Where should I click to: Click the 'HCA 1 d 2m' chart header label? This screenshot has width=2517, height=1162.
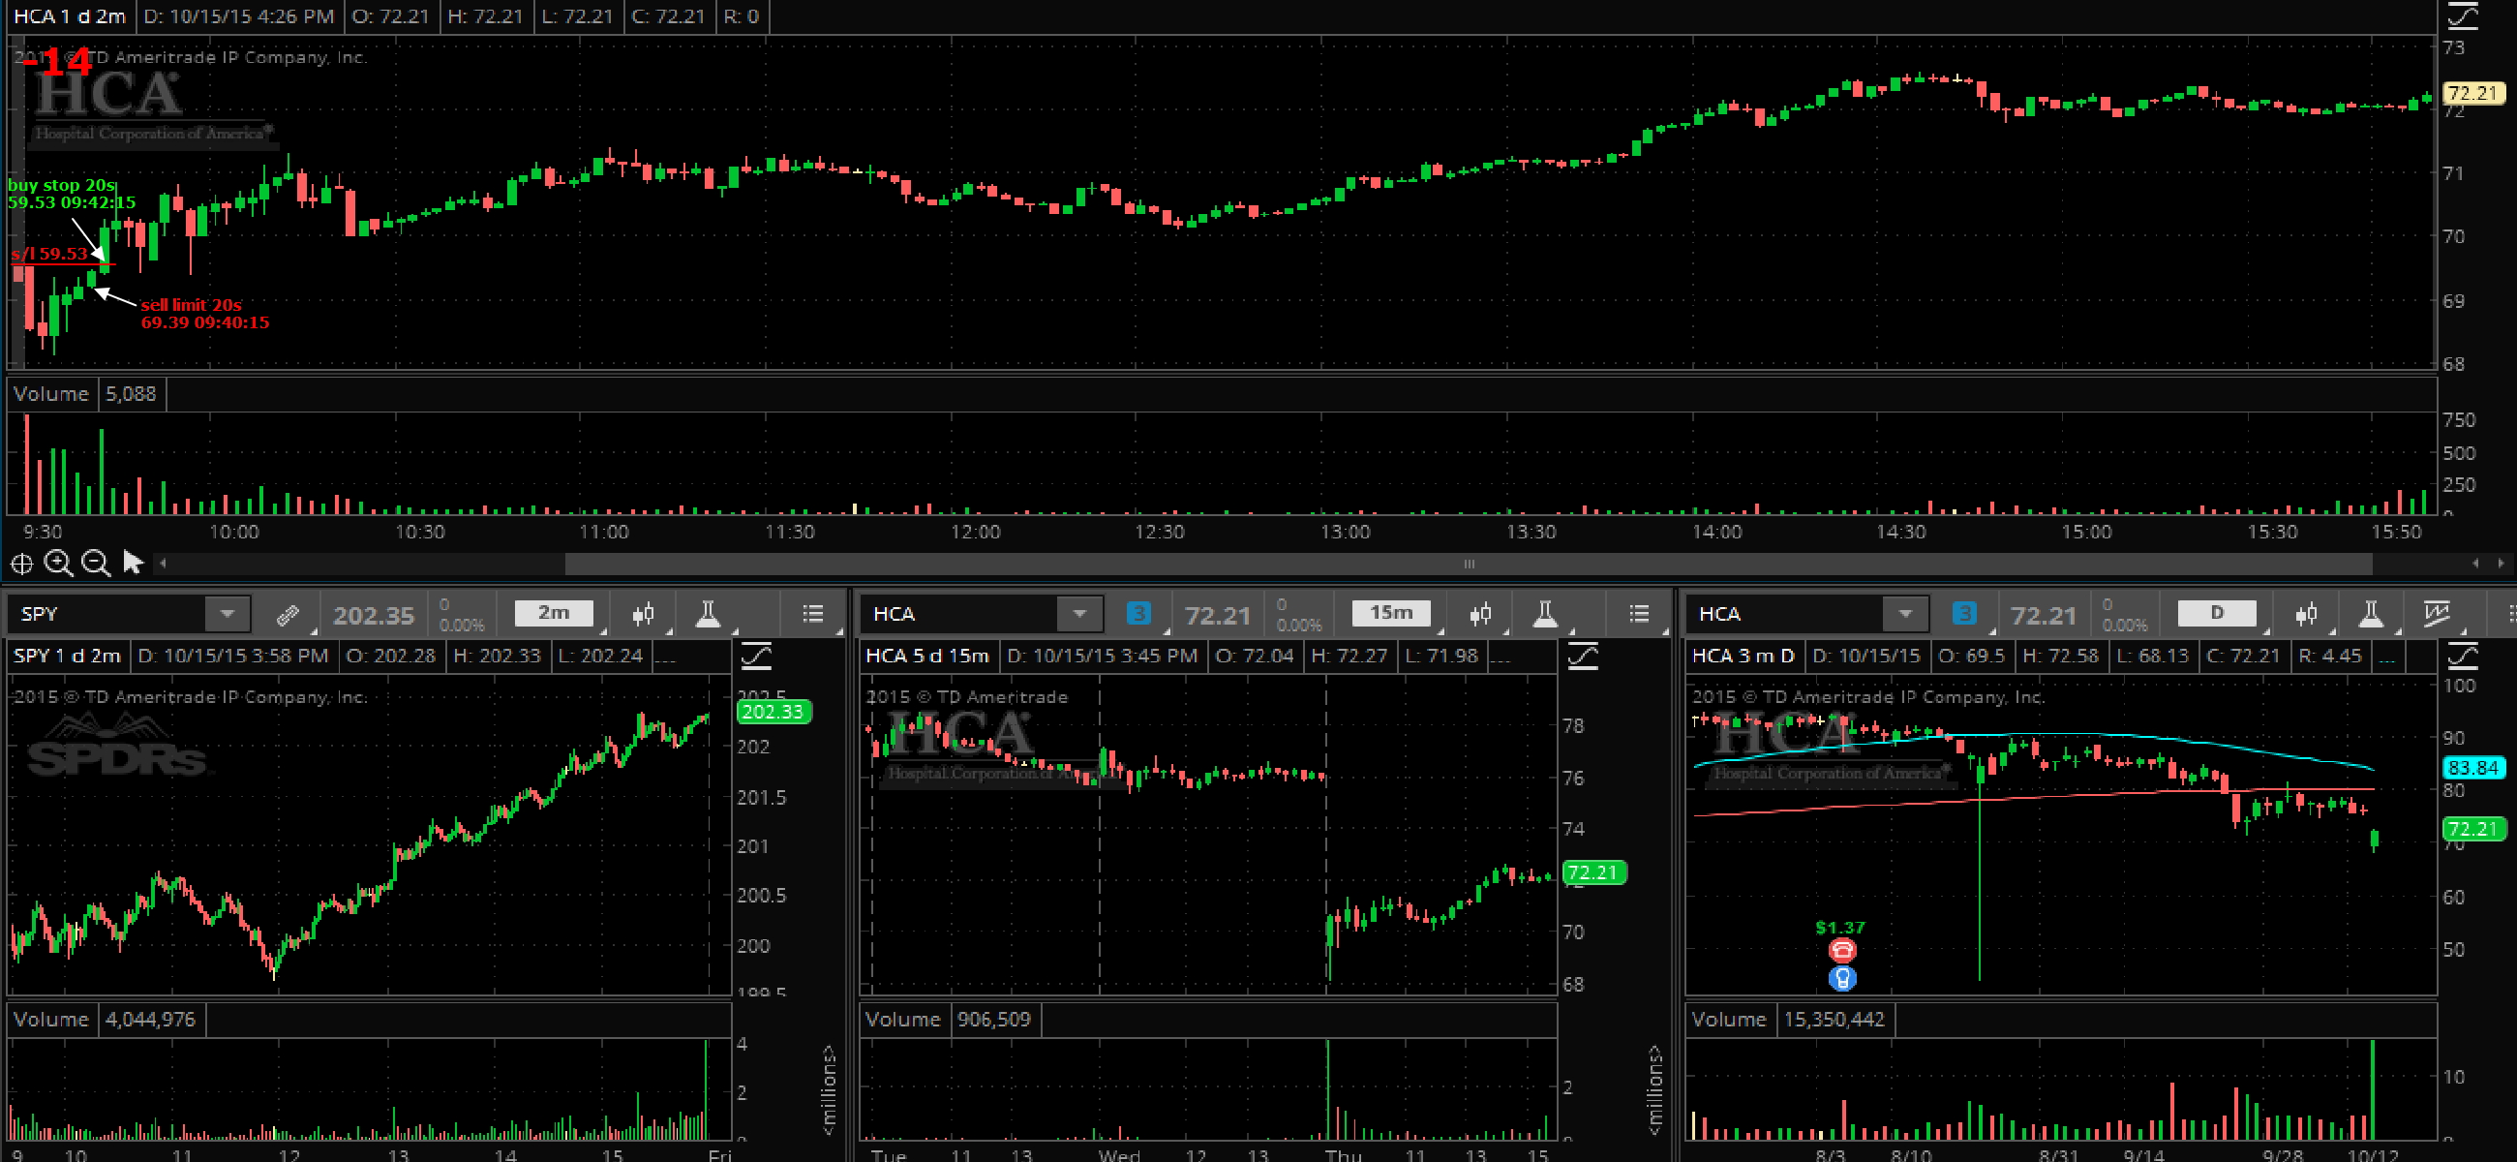(70, 15)
